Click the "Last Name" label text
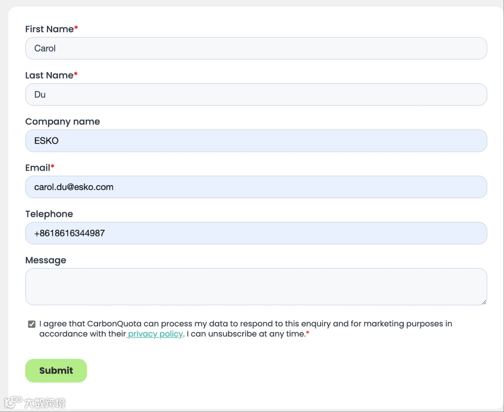This screenshot has height=412, width=504. [x=49, y=75]
